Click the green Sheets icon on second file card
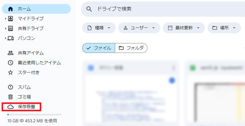Screen dimensions: 245x126 (193, 68)
